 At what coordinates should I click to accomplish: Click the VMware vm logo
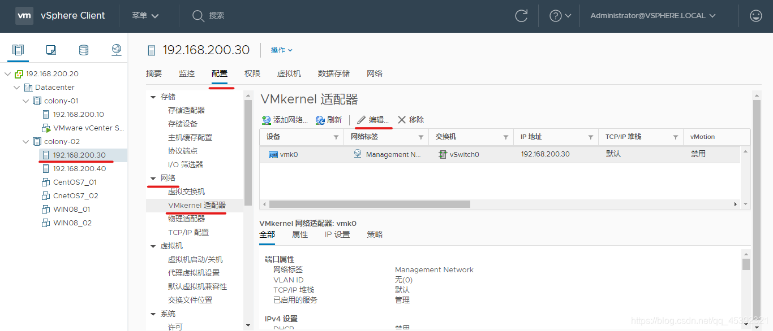(24, 16)
